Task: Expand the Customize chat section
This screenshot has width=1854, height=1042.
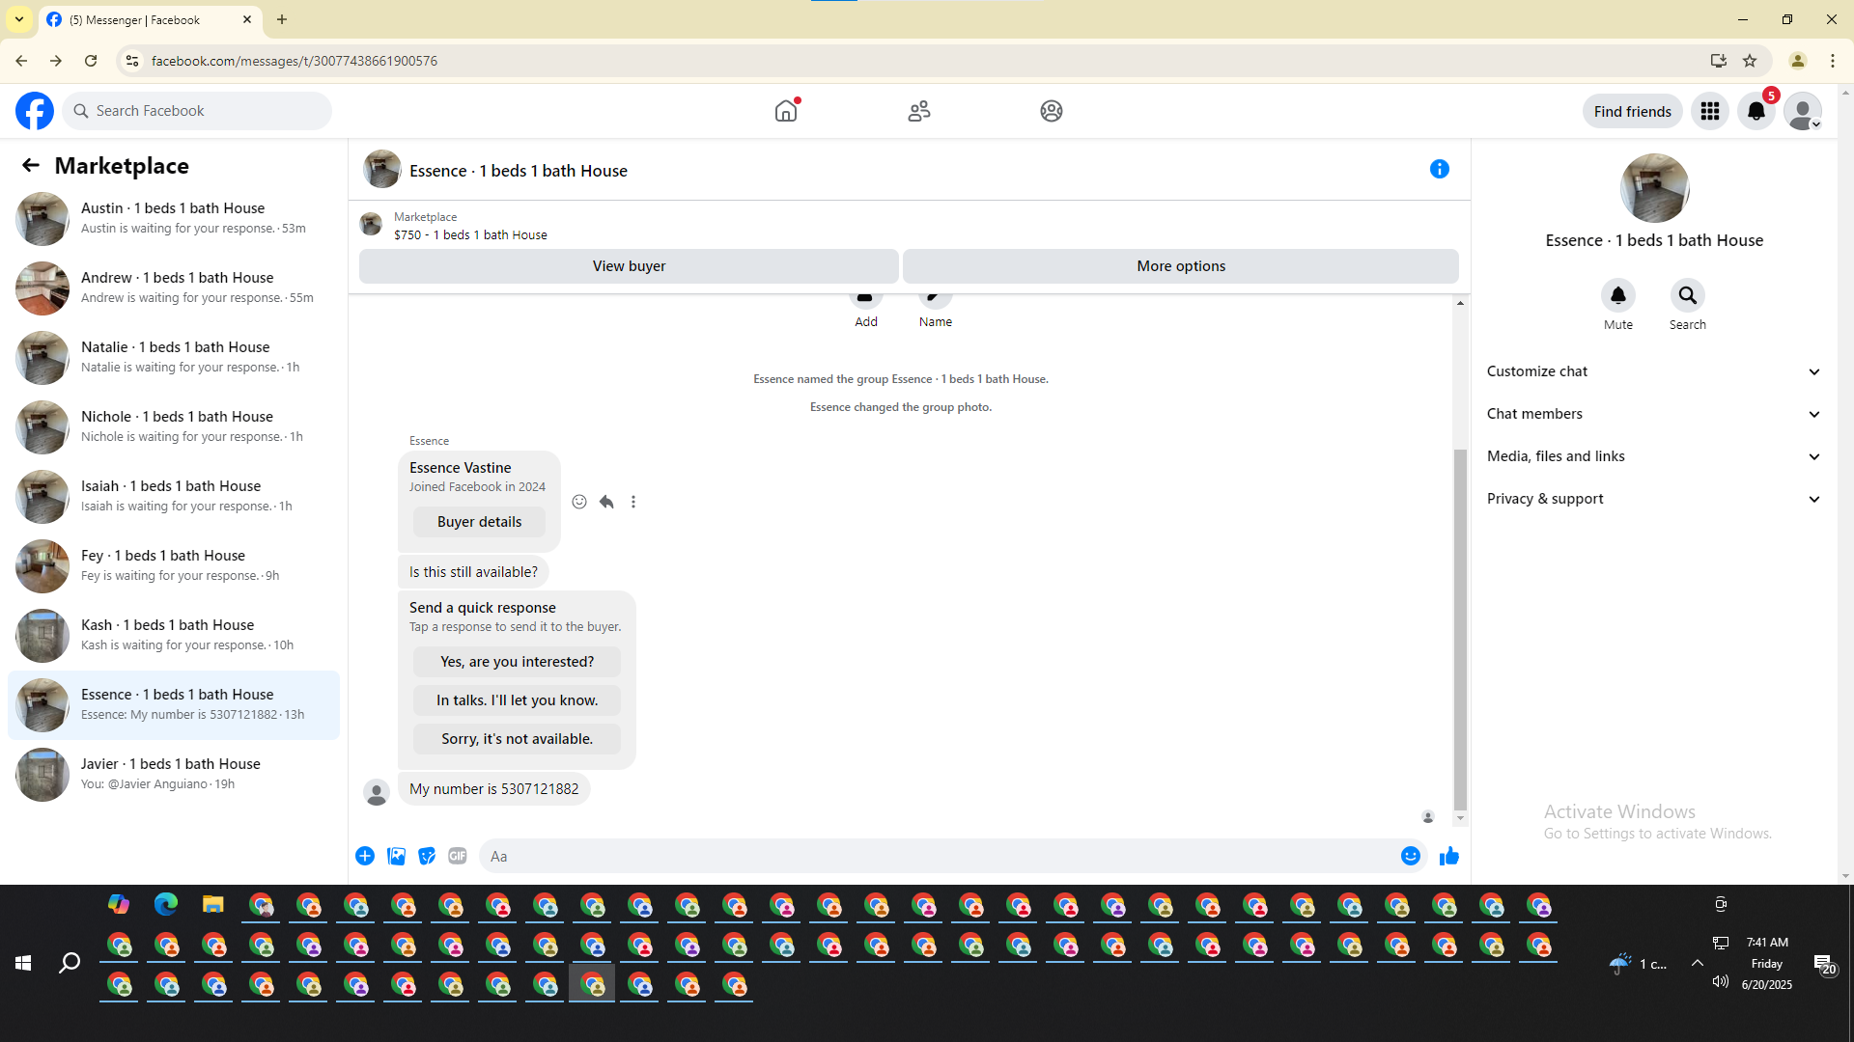Action: click(1653, 371)
